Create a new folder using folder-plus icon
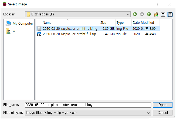 (156, 14)
